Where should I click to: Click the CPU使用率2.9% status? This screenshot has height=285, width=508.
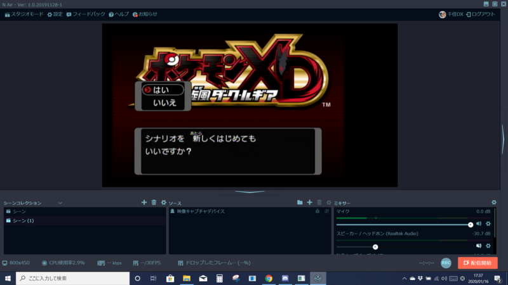63,263
